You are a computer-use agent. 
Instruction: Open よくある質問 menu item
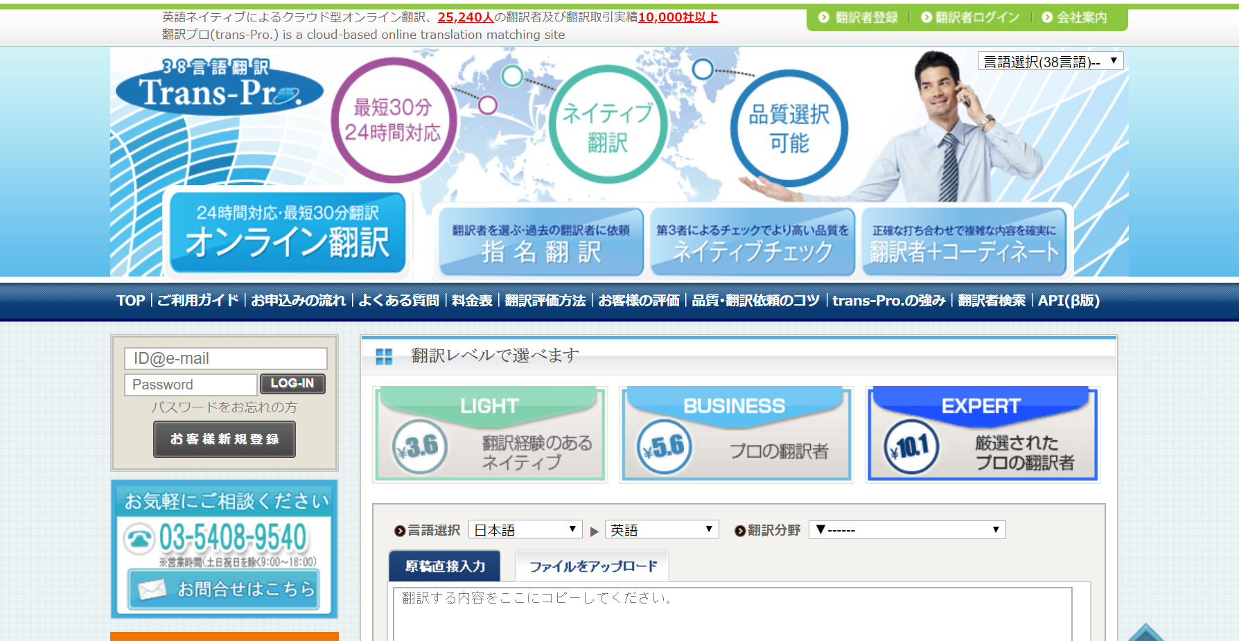[x=398, y=300]
